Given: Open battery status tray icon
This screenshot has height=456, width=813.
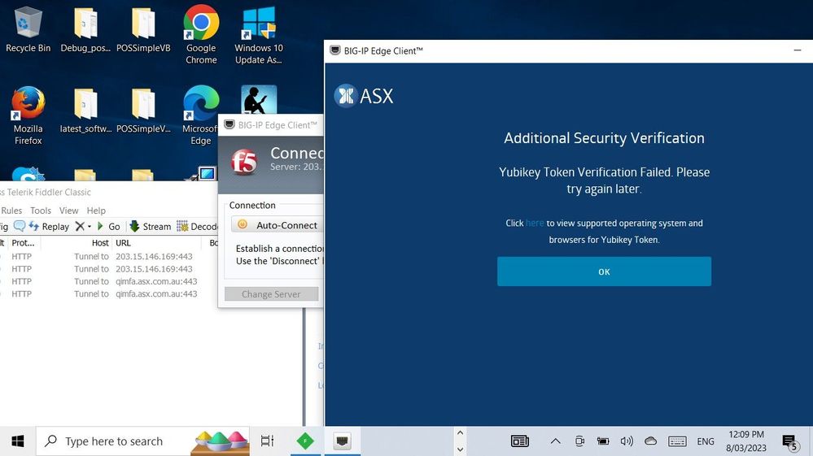Looking at the screenshot, I should point(602,441).
